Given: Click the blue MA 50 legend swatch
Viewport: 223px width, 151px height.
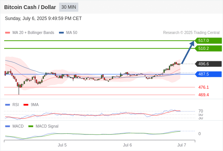Looking at the screenshot, I should point(62,33).
